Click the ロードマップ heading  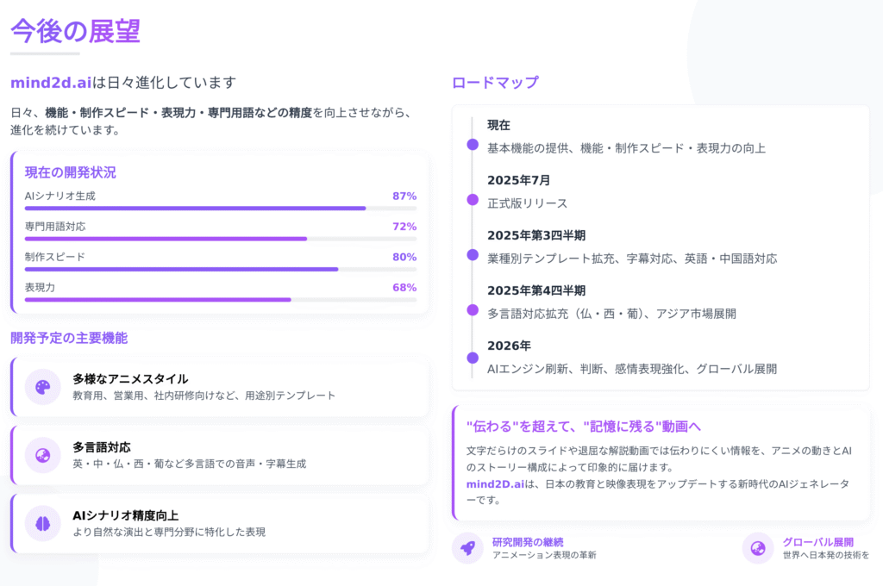495,83
